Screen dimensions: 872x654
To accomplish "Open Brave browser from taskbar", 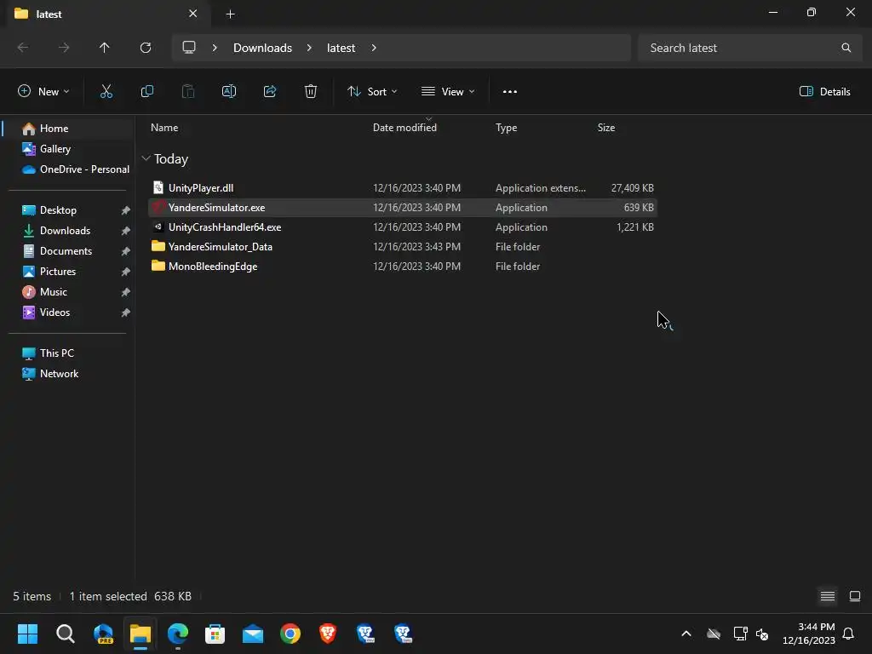I will [x=328, y=634].
